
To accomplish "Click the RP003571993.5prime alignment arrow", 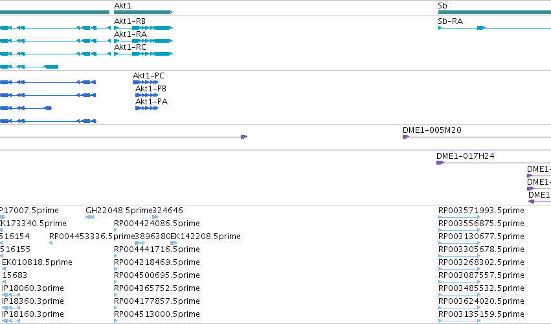I will pyautogui.click(x=459, y=217).
